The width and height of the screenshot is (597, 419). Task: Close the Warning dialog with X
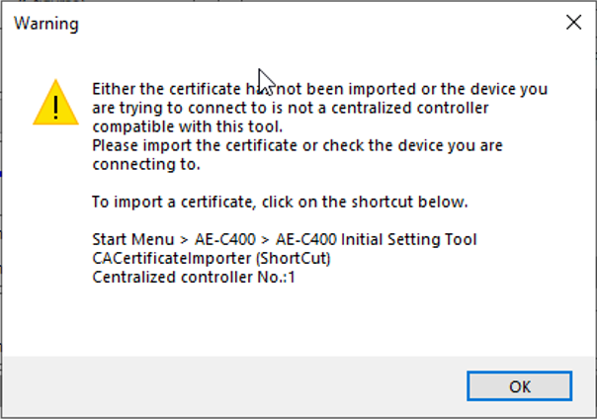click(x=570, y=22)
